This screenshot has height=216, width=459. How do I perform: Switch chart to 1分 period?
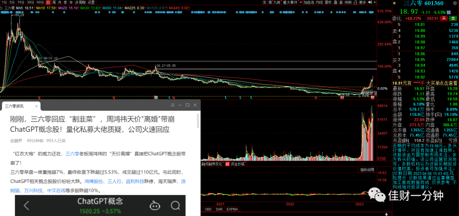4,2
